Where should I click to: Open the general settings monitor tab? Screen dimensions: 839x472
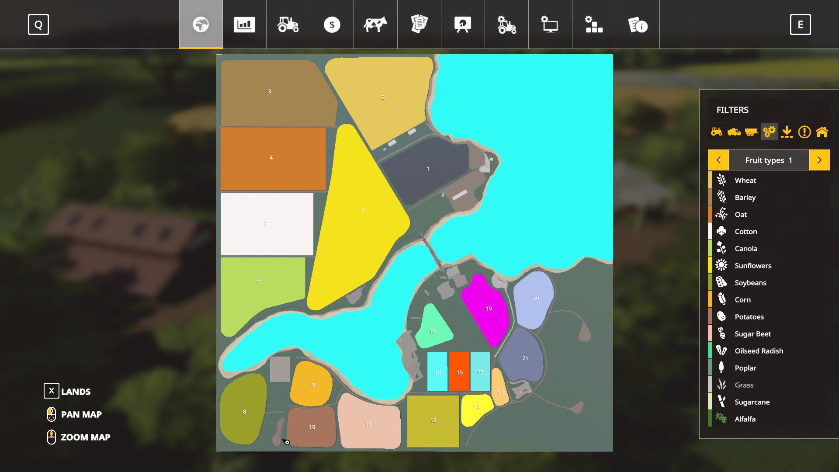click(550, 24)
